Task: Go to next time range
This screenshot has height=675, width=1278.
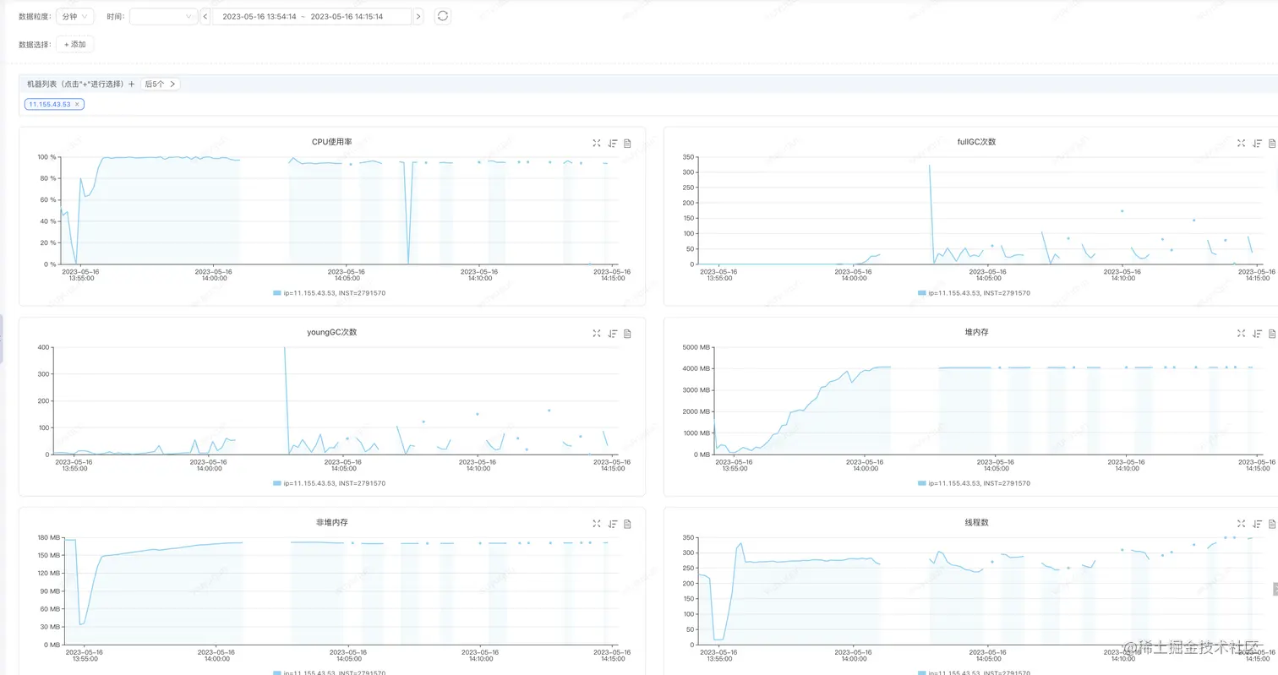Action: (x=418, y=17)
